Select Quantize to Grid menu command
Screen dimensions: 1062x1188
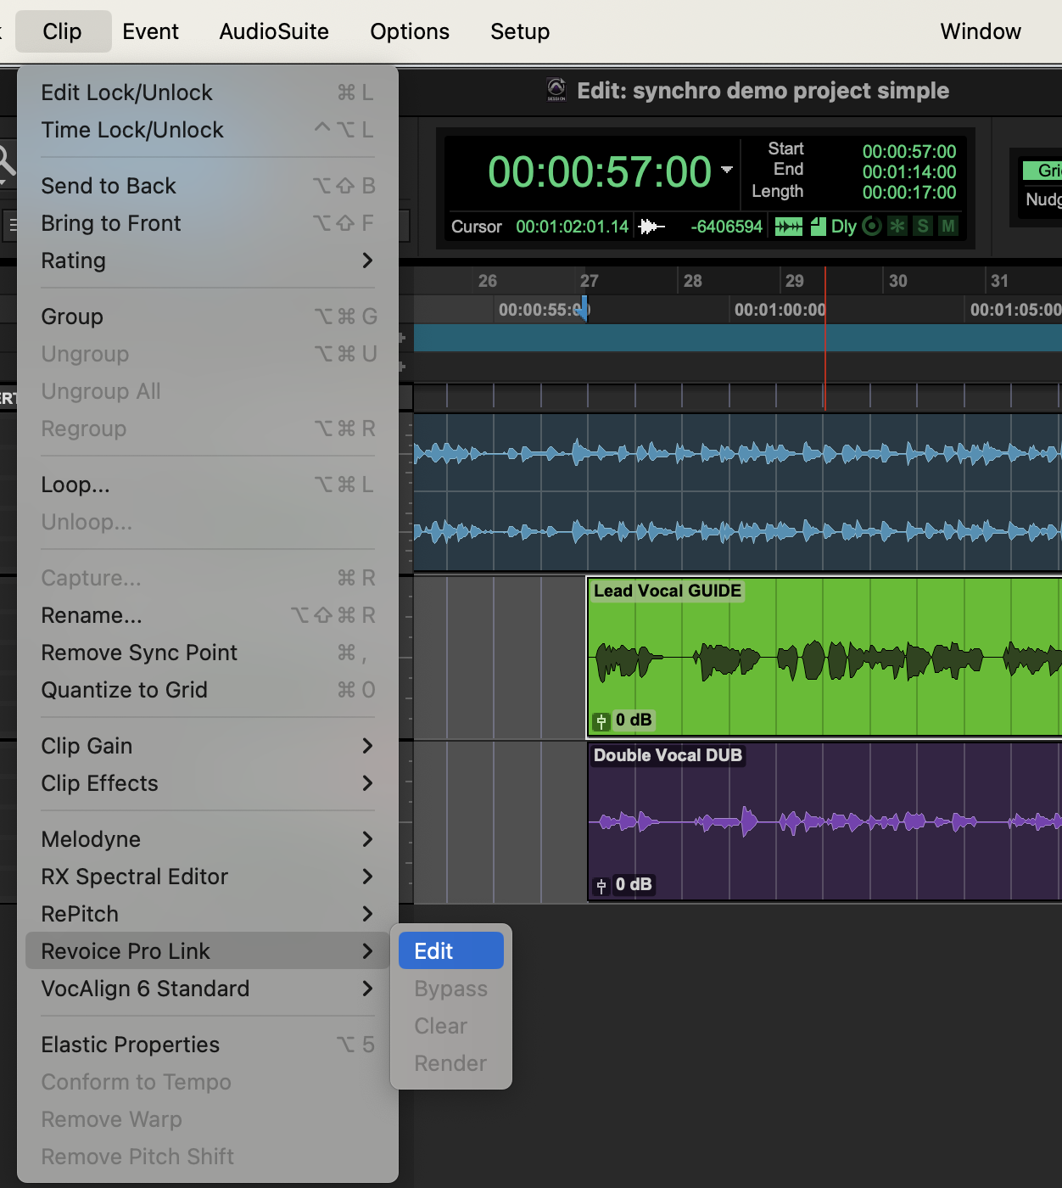tap(125, 690)
